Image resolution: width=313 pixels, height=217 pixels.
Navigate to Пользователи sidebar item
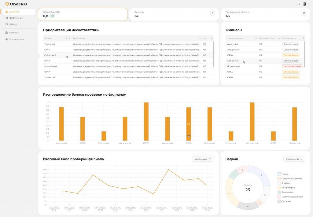coord(17,39)
